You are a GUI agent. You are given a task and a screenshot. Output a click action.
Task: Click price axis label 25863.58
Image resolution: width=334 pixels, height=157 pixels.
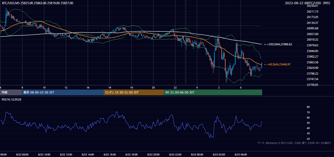tap(312, 62)
